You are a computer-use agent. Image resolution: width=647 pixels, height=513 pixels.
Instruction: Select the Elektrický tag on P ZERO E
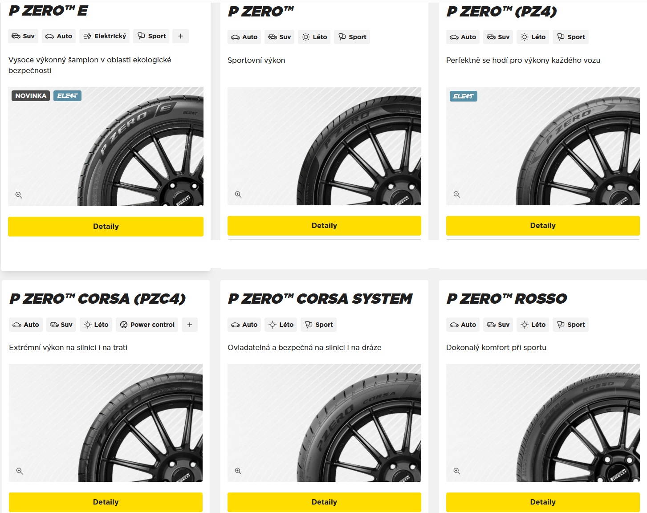tap(105, 36)
